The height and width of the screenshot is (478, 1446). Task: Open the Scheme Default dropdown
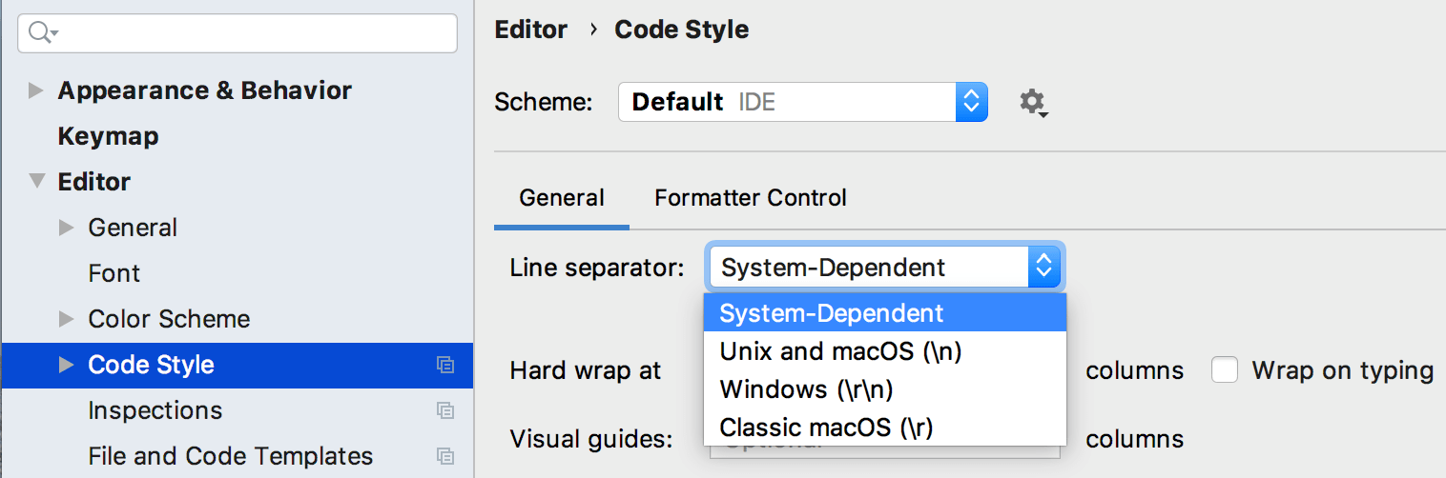pos(802,102)
